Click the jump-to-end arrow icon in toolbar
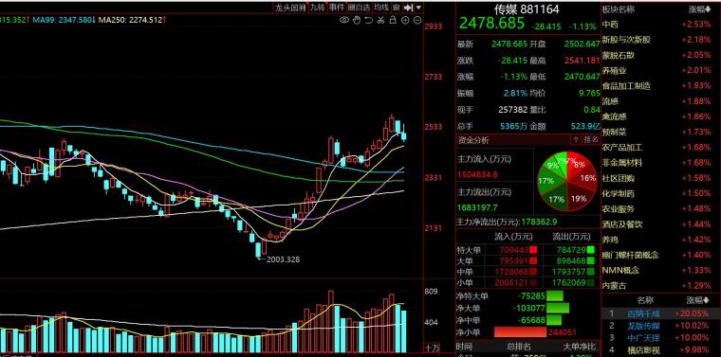This screenshot has width=721, height=357. (408, 8)
